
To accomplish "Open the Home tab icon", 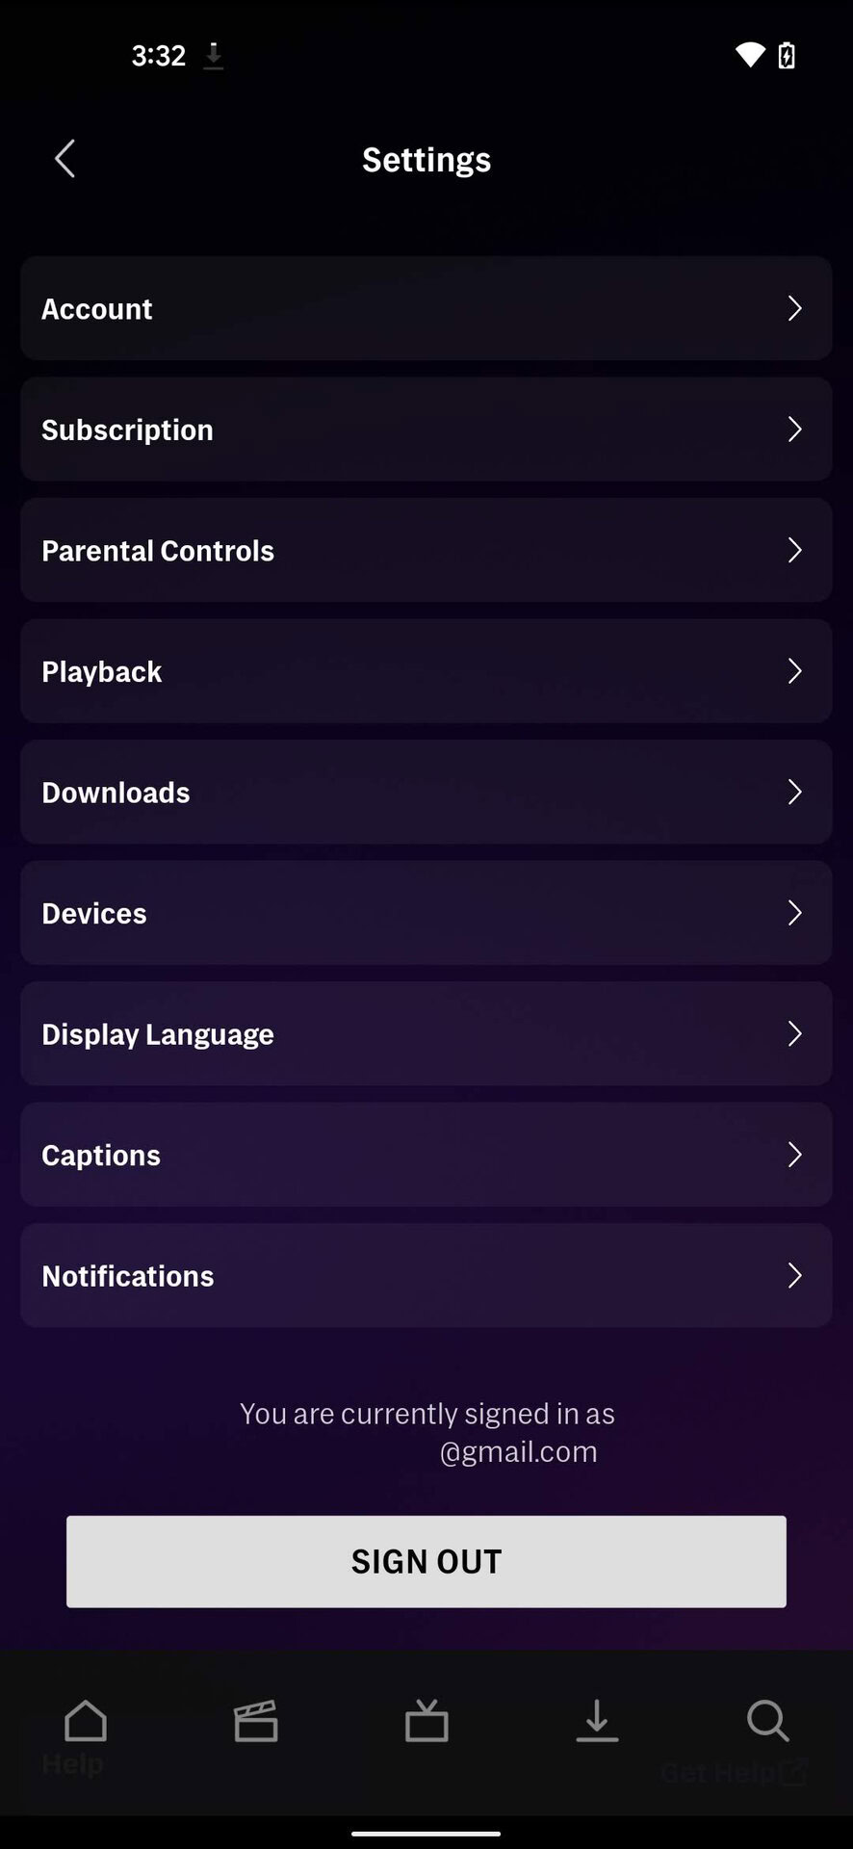I will click(86, 1721).
